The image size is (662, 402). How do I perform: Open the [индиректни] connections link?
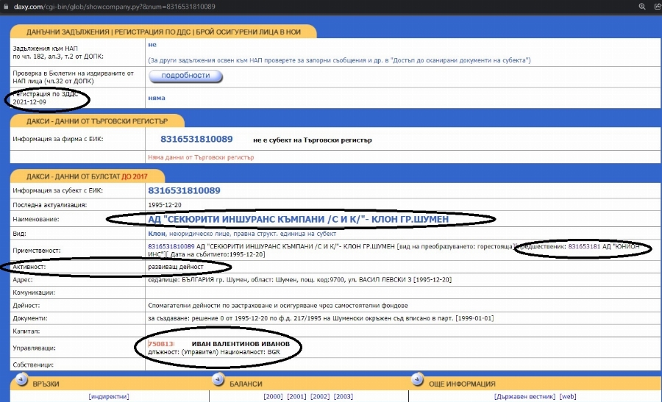(109, 396)
